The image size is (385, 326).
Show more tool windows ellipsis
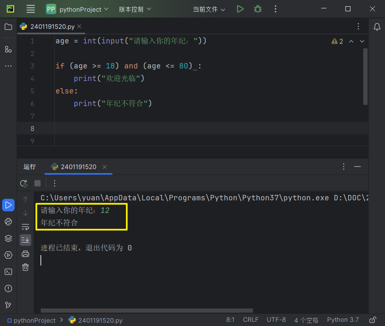pos(8,66)
